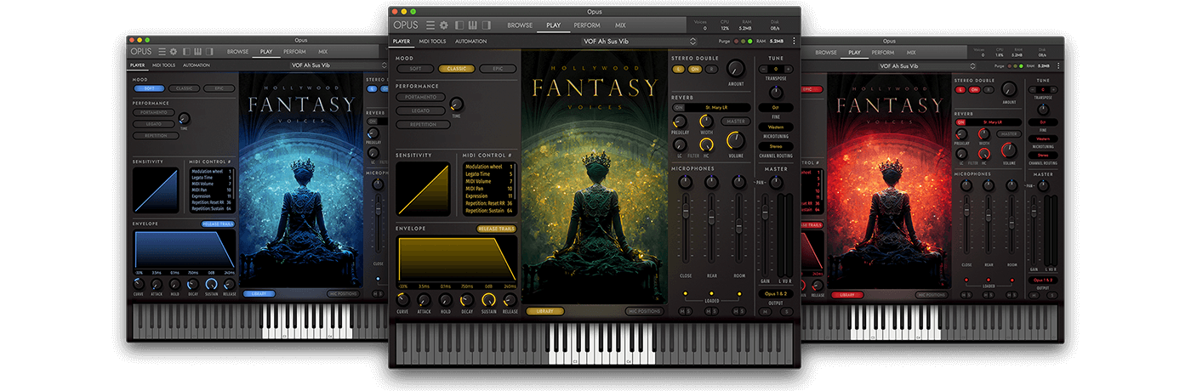Increase Tune value with plus button, center window
This screenshot has width=1191, height=391.
790,69
